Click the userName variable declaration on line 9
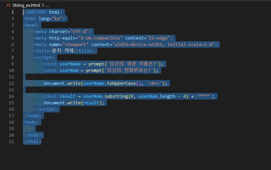271x170 pixels. coord(70,64)
